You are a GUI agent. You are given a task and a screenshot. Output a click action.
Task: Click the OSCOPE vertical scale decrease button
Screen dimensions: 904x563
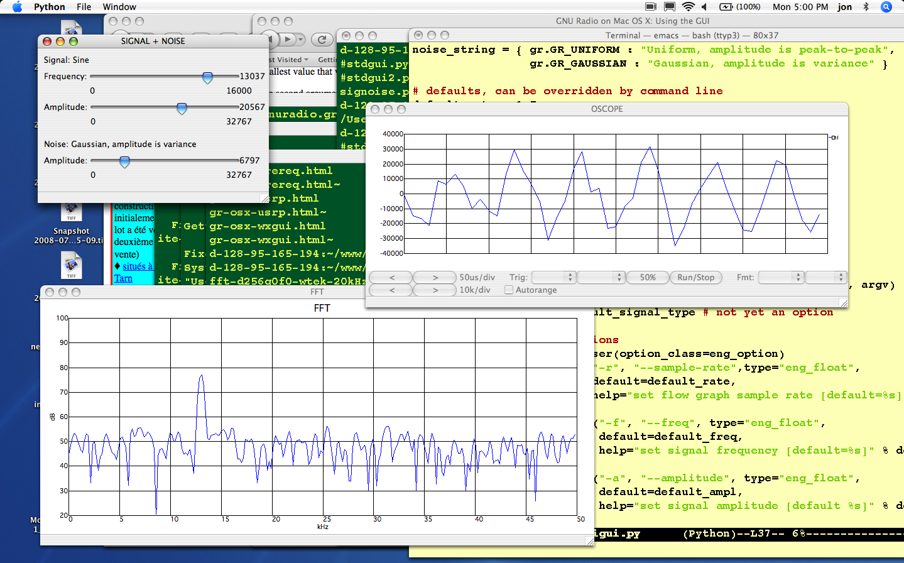391,290
